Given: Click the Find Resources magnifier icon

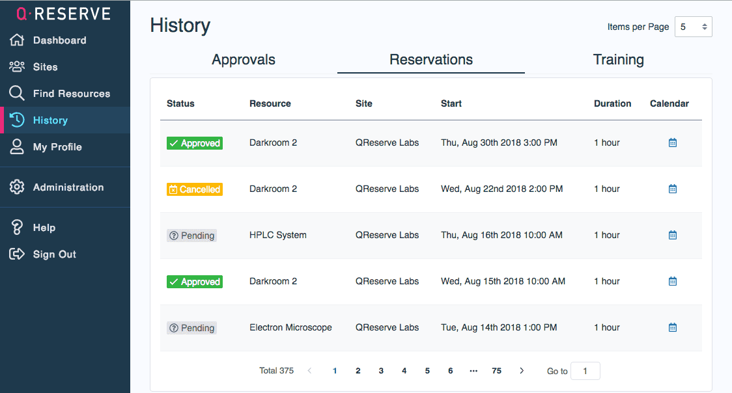Looking at the screenshot, I should [17, 94].
